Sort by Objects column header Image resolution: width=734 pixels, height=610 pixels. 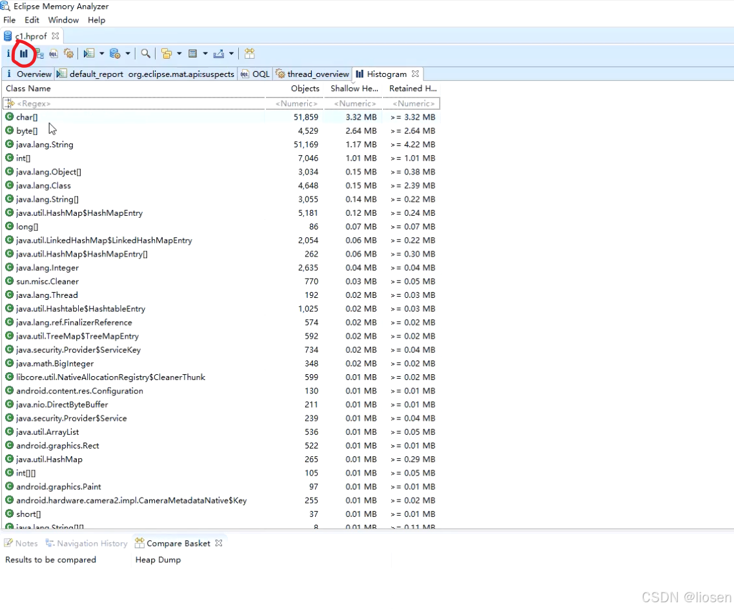click(305, 89)
